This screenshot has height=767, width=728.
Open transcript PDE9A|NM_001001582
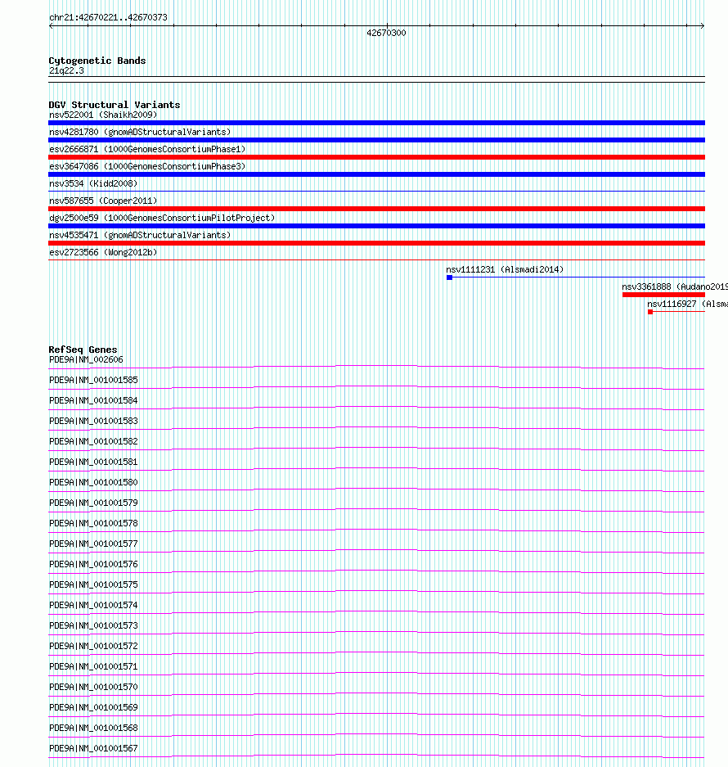pos(93,442)
